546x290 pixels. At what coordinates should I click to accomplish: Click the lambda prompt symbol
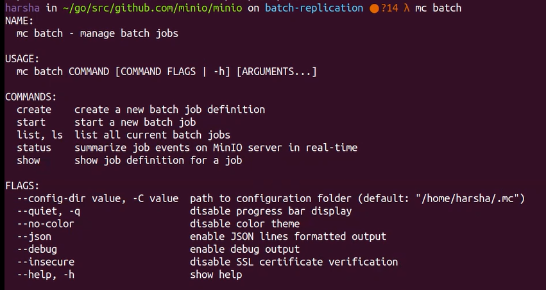406,8
